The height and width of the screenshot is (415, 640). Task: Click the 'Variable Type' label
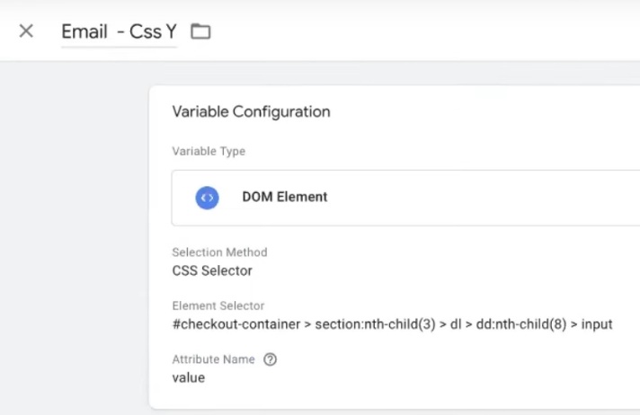(209, 152)
